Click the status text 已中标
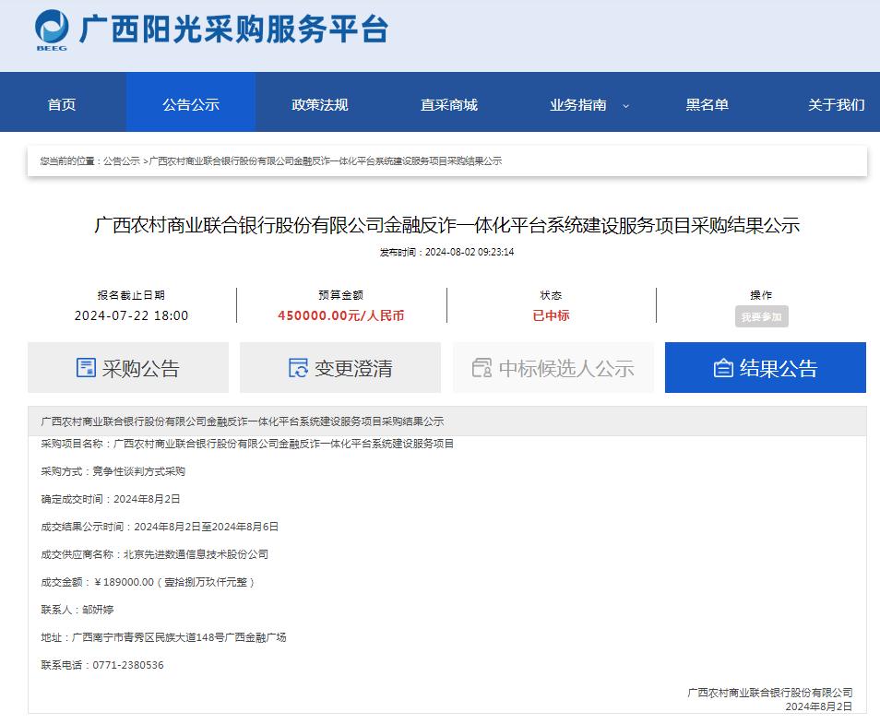 tap(551, 315)
